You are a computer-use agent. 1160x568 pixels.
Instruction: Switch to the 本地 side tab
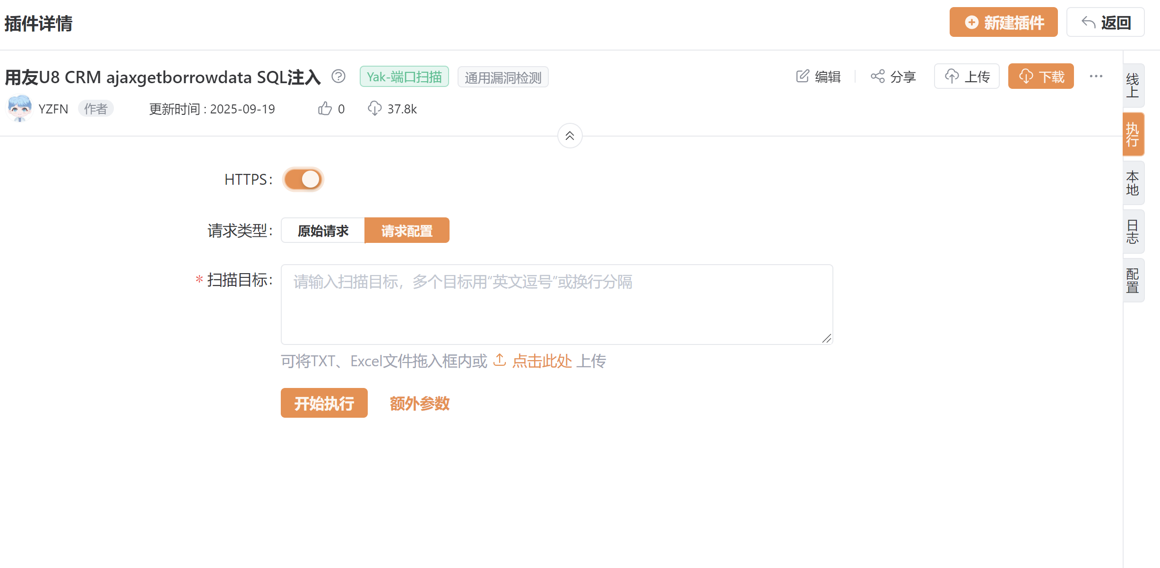(x=1133, y=183)
